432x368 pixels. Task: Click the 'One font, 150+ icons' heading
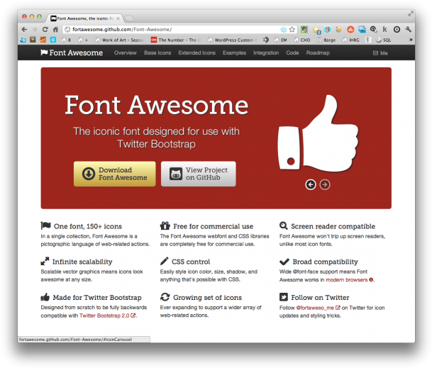88,226
